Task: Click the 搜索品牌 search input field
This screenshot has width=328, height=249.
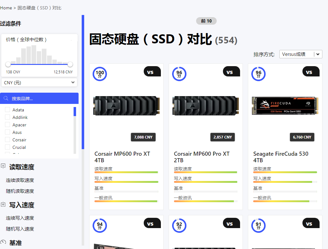Action: point(39,98)
